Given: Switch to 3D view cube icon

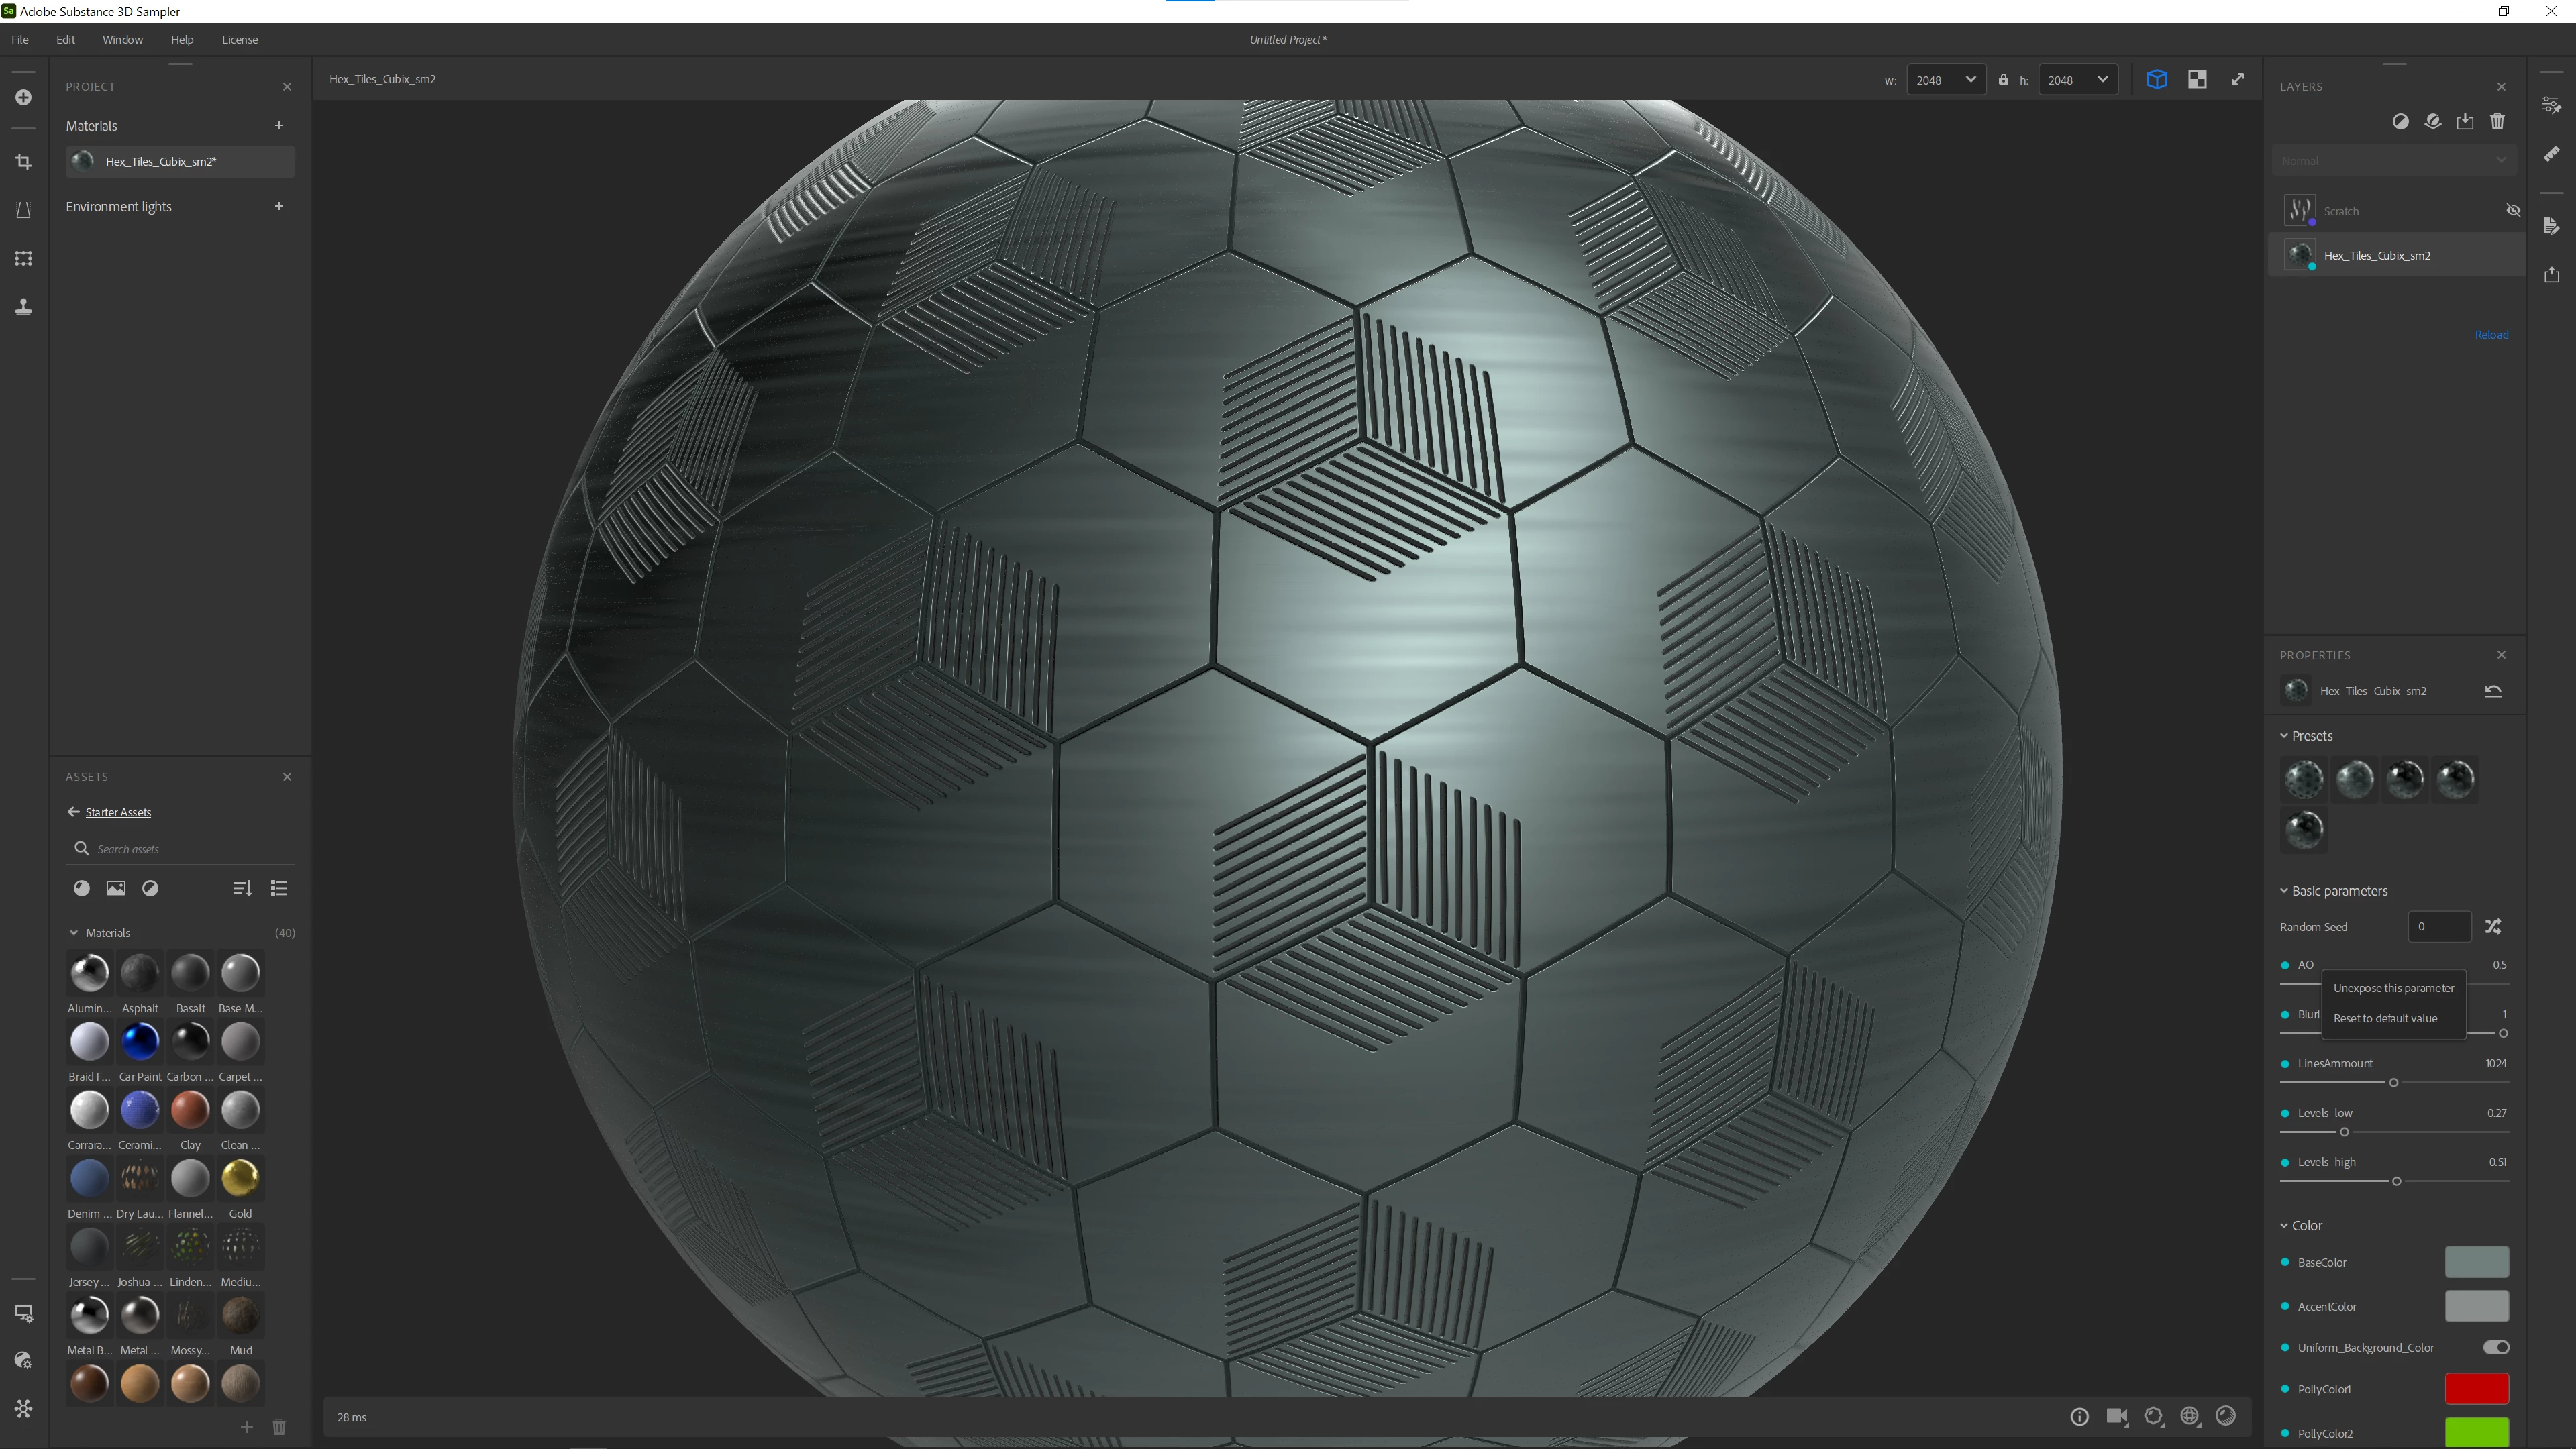Looking at the screenshot, I should (x=2156, y=80).
